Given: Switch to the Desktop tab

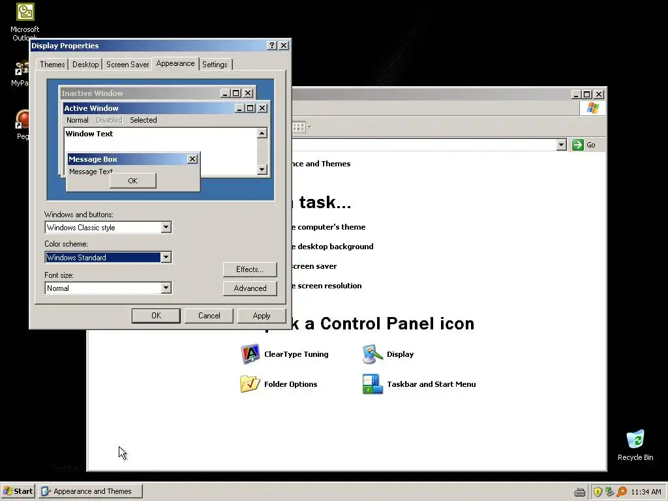Looking at the screenshot, I should pyautogui.click(x=85, y=65).
